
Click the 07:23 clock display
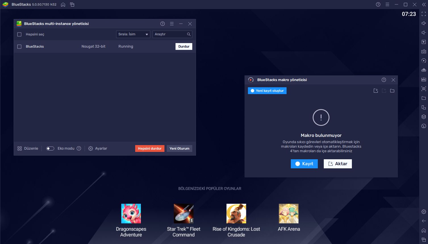click(x=409, y=14)
